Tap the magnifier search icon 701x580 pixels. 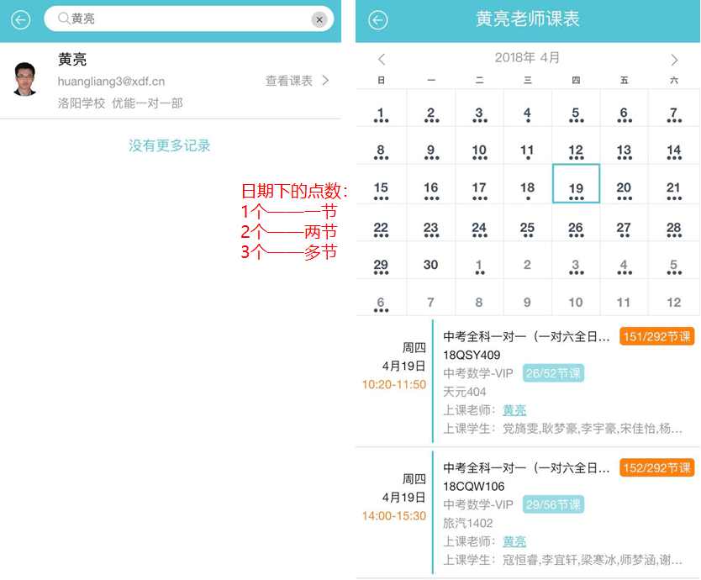coord(63,18)
